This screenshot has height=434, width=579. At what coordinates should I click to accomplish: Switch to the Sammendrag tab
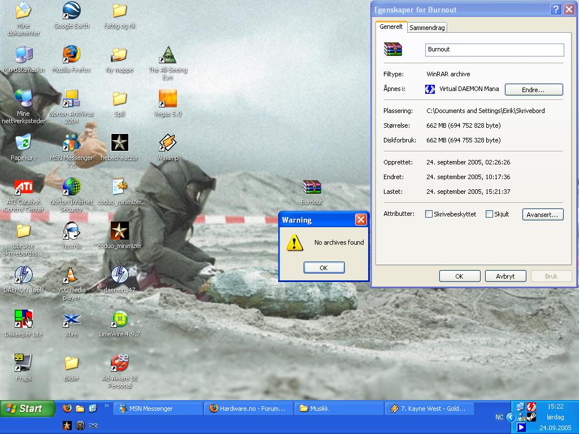point(427,28)
